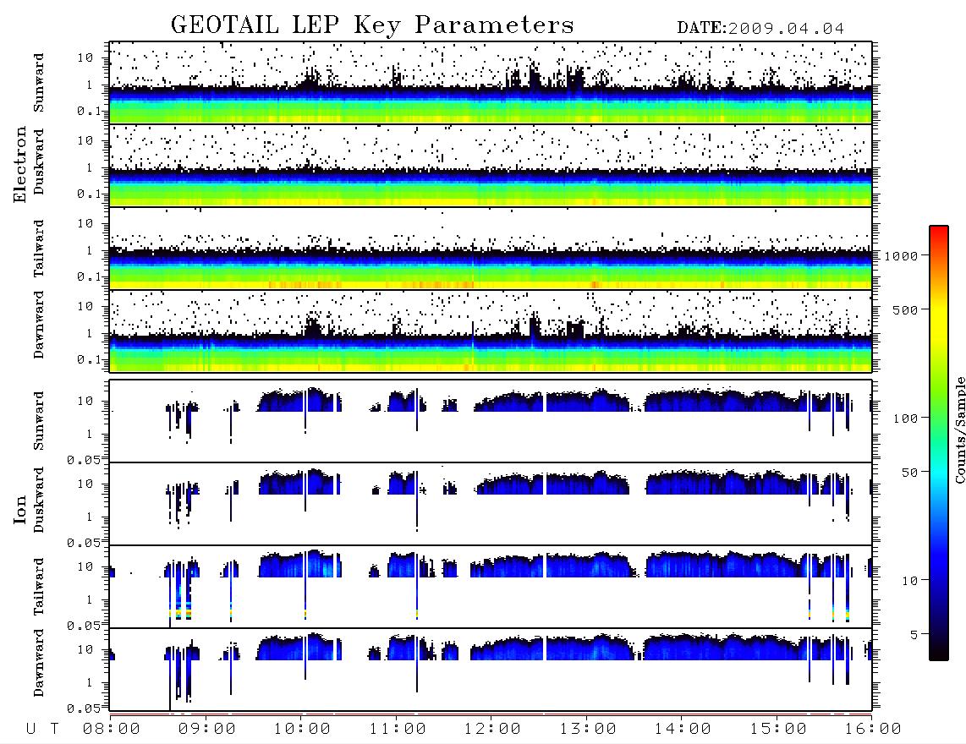Click the Electron Tailward panel label
The image size is (966, 744).
click(39, 249)
